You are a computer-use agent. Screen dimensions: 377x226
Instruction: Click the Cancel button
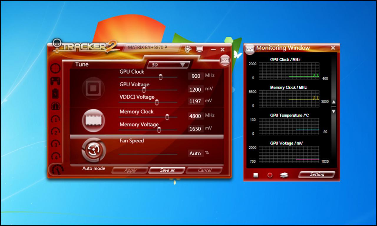204,170
